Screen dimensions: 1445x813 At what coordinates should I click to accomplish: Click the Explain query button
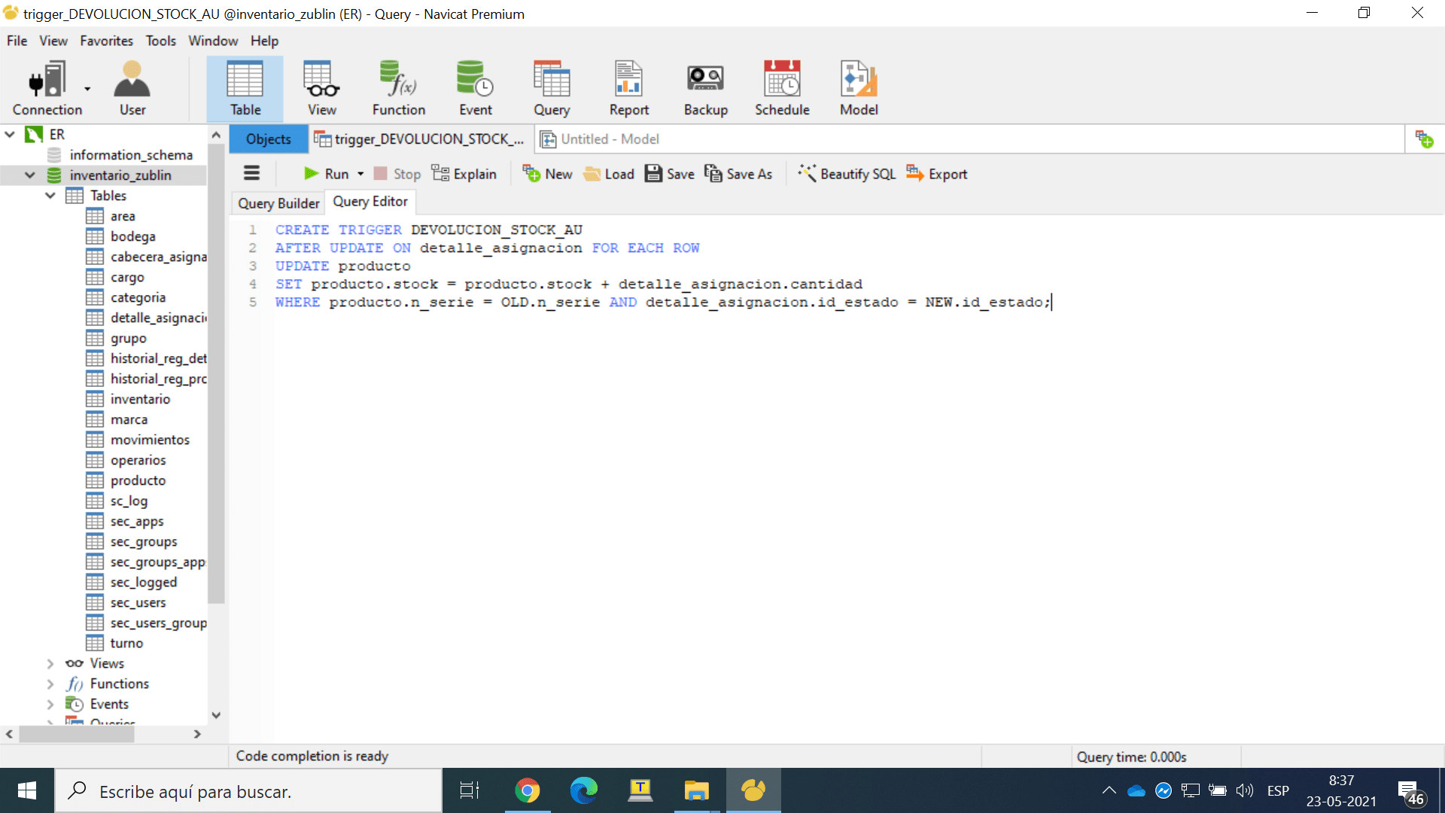point(464,174)
